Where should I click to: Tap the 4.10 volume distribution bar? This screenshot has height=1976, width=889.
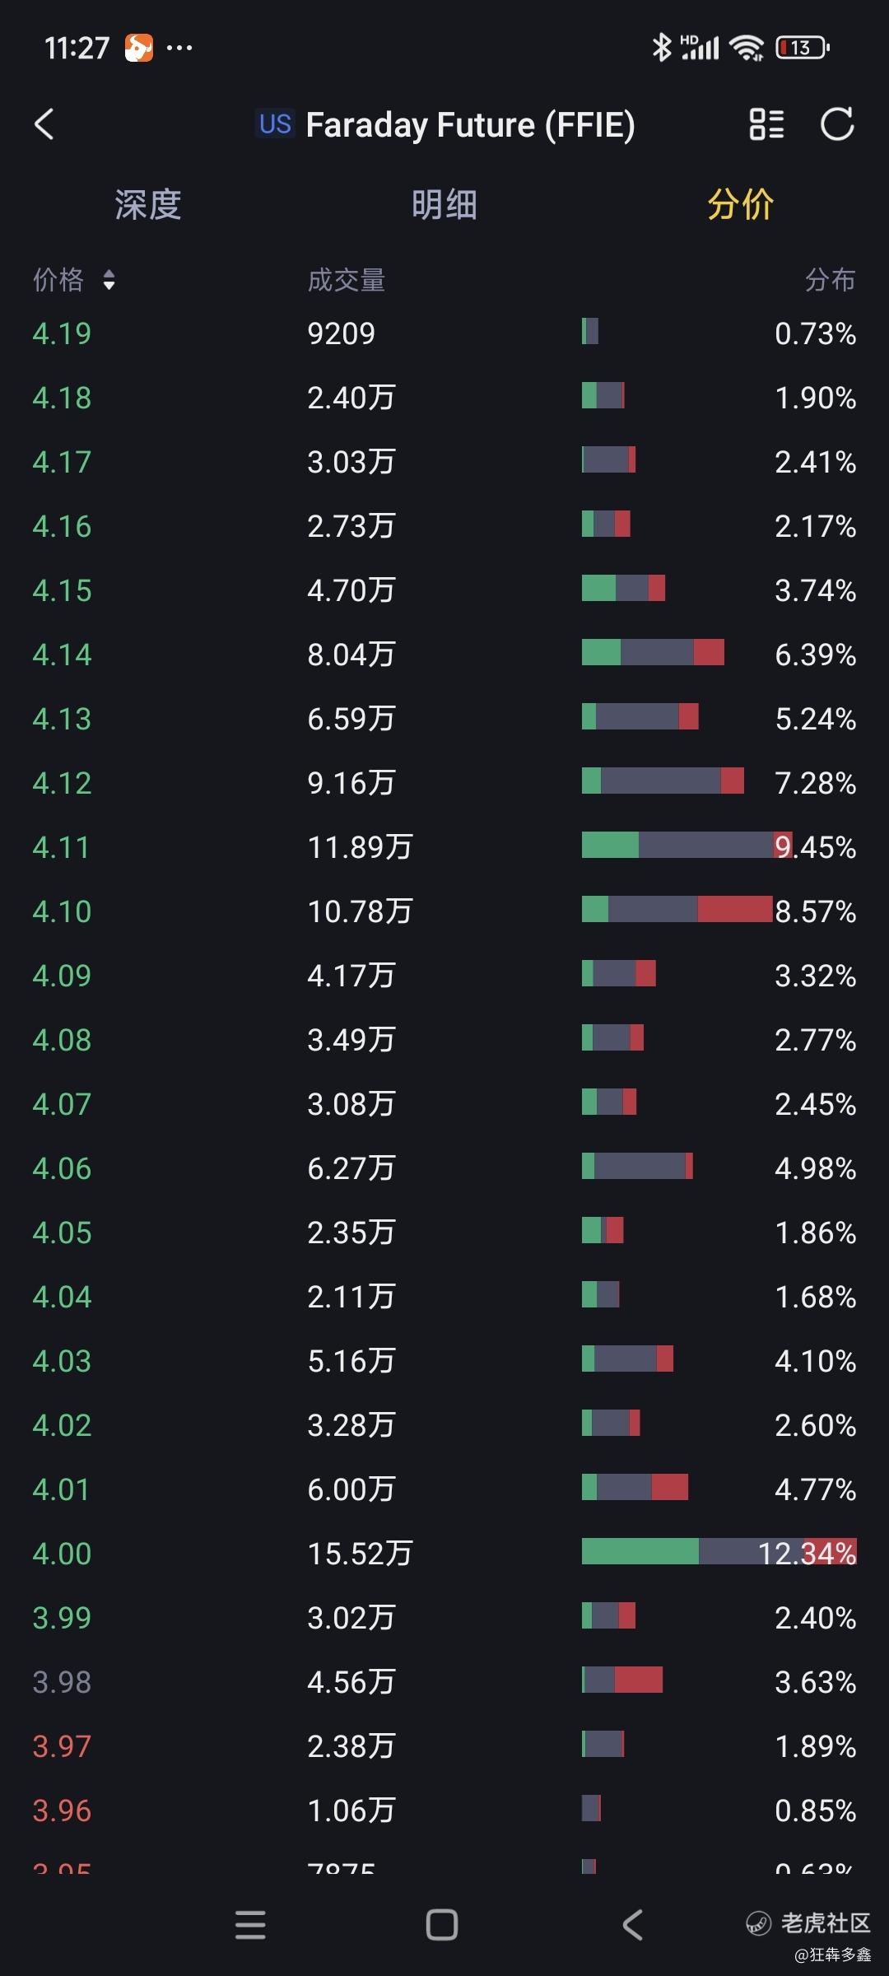click(677, 910)
